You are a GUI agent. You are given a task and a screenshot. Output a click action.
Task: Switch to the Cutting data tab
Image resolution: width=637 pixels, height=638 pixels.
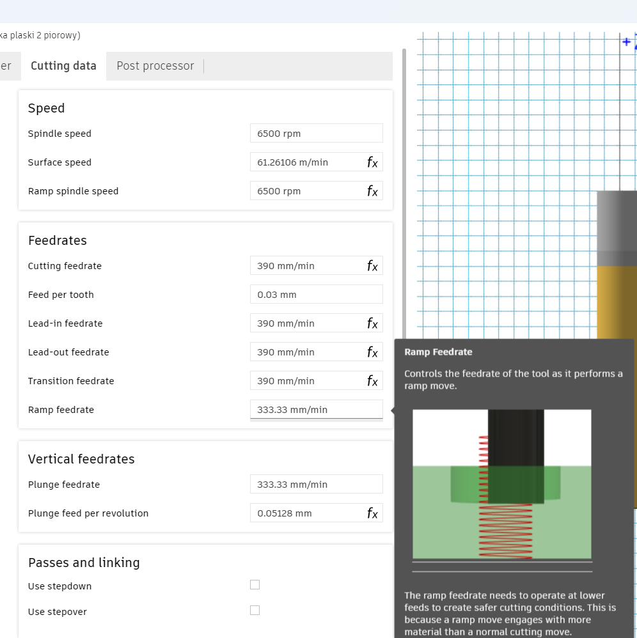63,66
